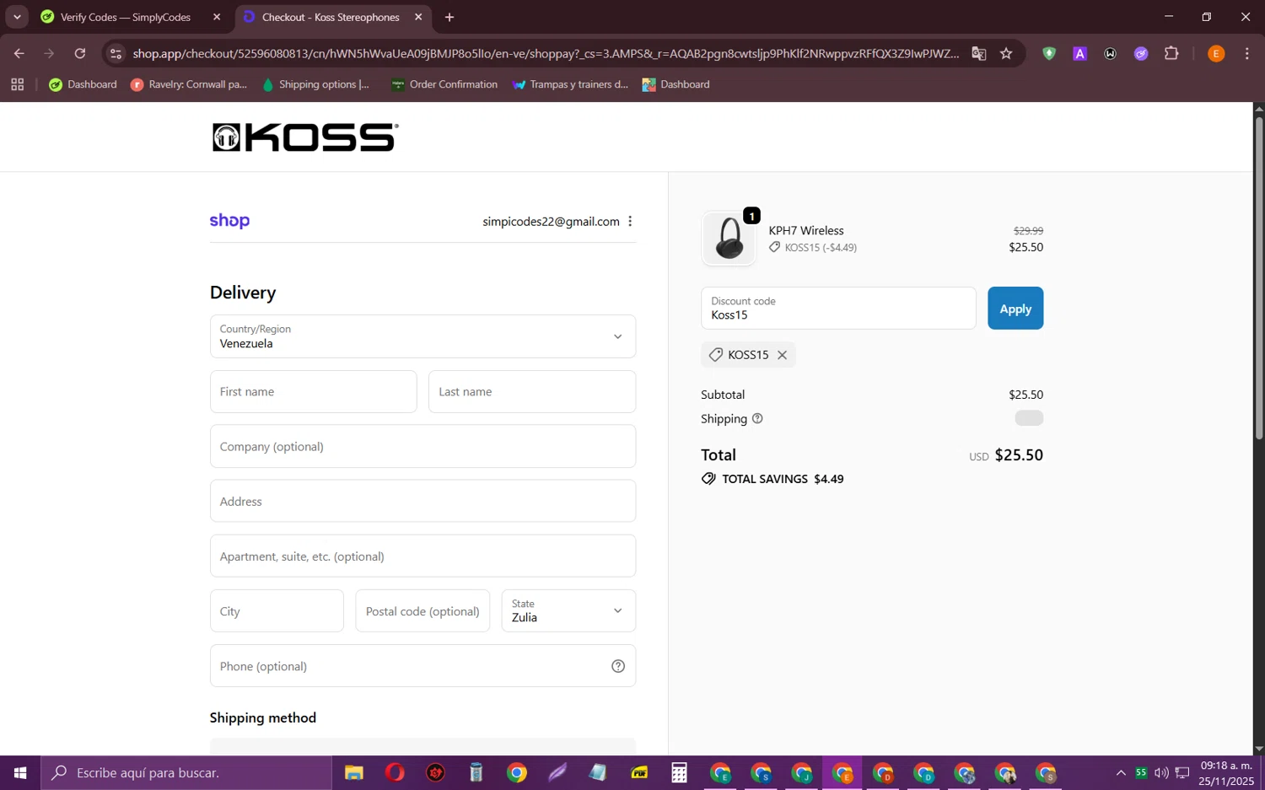Open the Trampas y trainers bookmark
The height and width of the screenshot is (790, 1265).
tap(570, 84)
